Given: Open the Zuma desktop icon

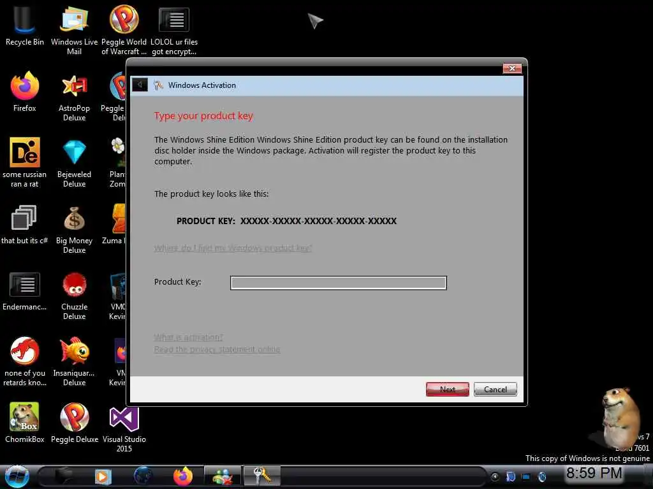Looking at the screenshot, I should [114, 225].
